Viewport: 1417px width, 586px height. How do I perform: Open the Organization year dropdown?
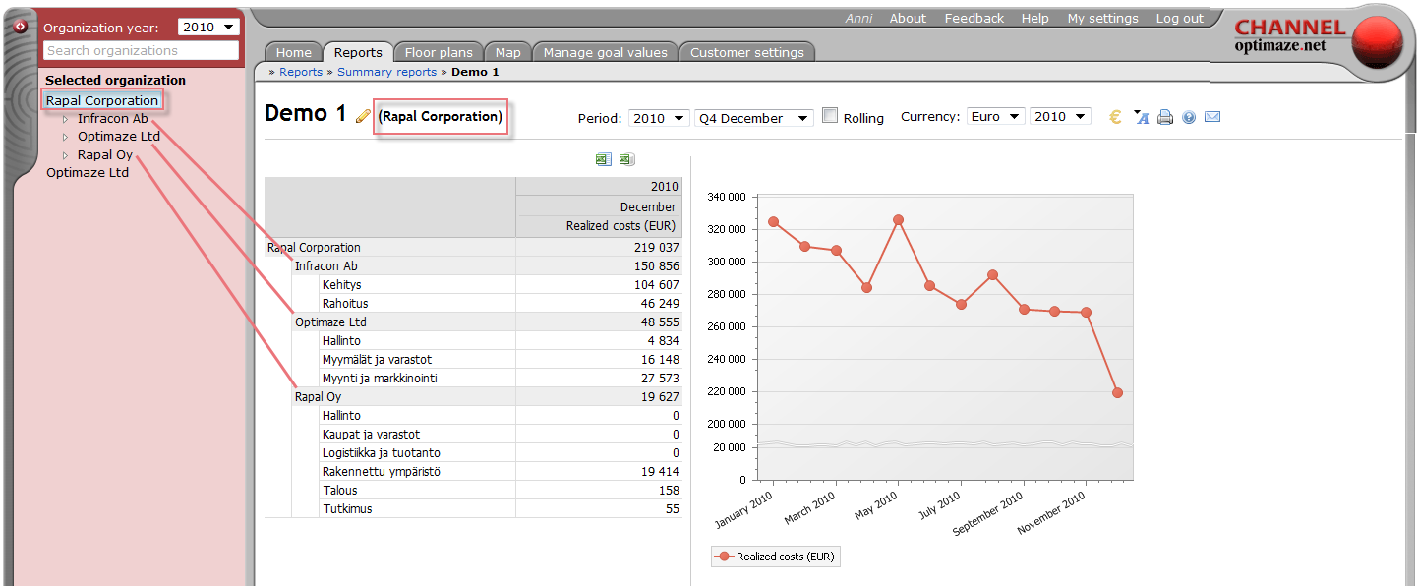[x=208, y=28]
